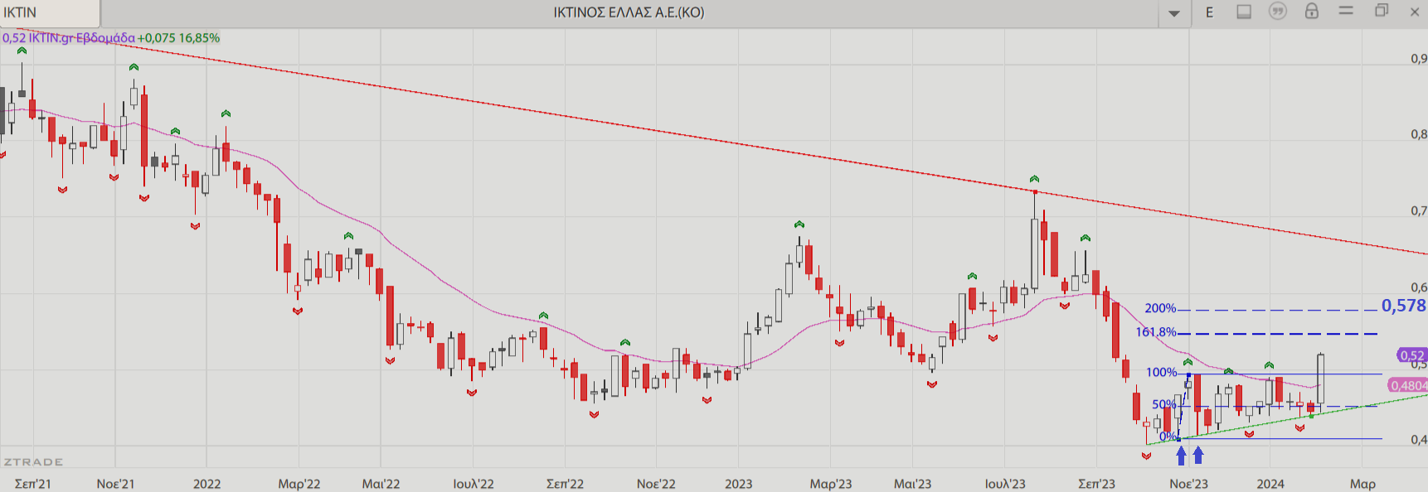
Task: Select the IKTIN chart tab
Action: (x=50, y=12)
